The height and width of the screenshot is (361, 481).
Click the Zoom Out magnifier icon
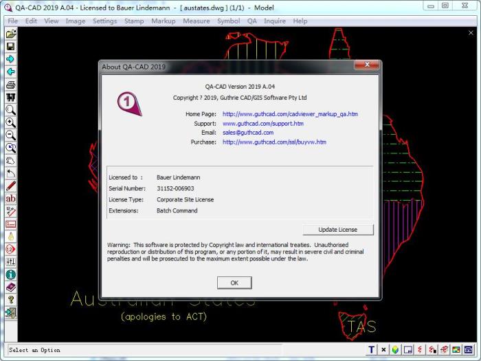pos(11,135)
